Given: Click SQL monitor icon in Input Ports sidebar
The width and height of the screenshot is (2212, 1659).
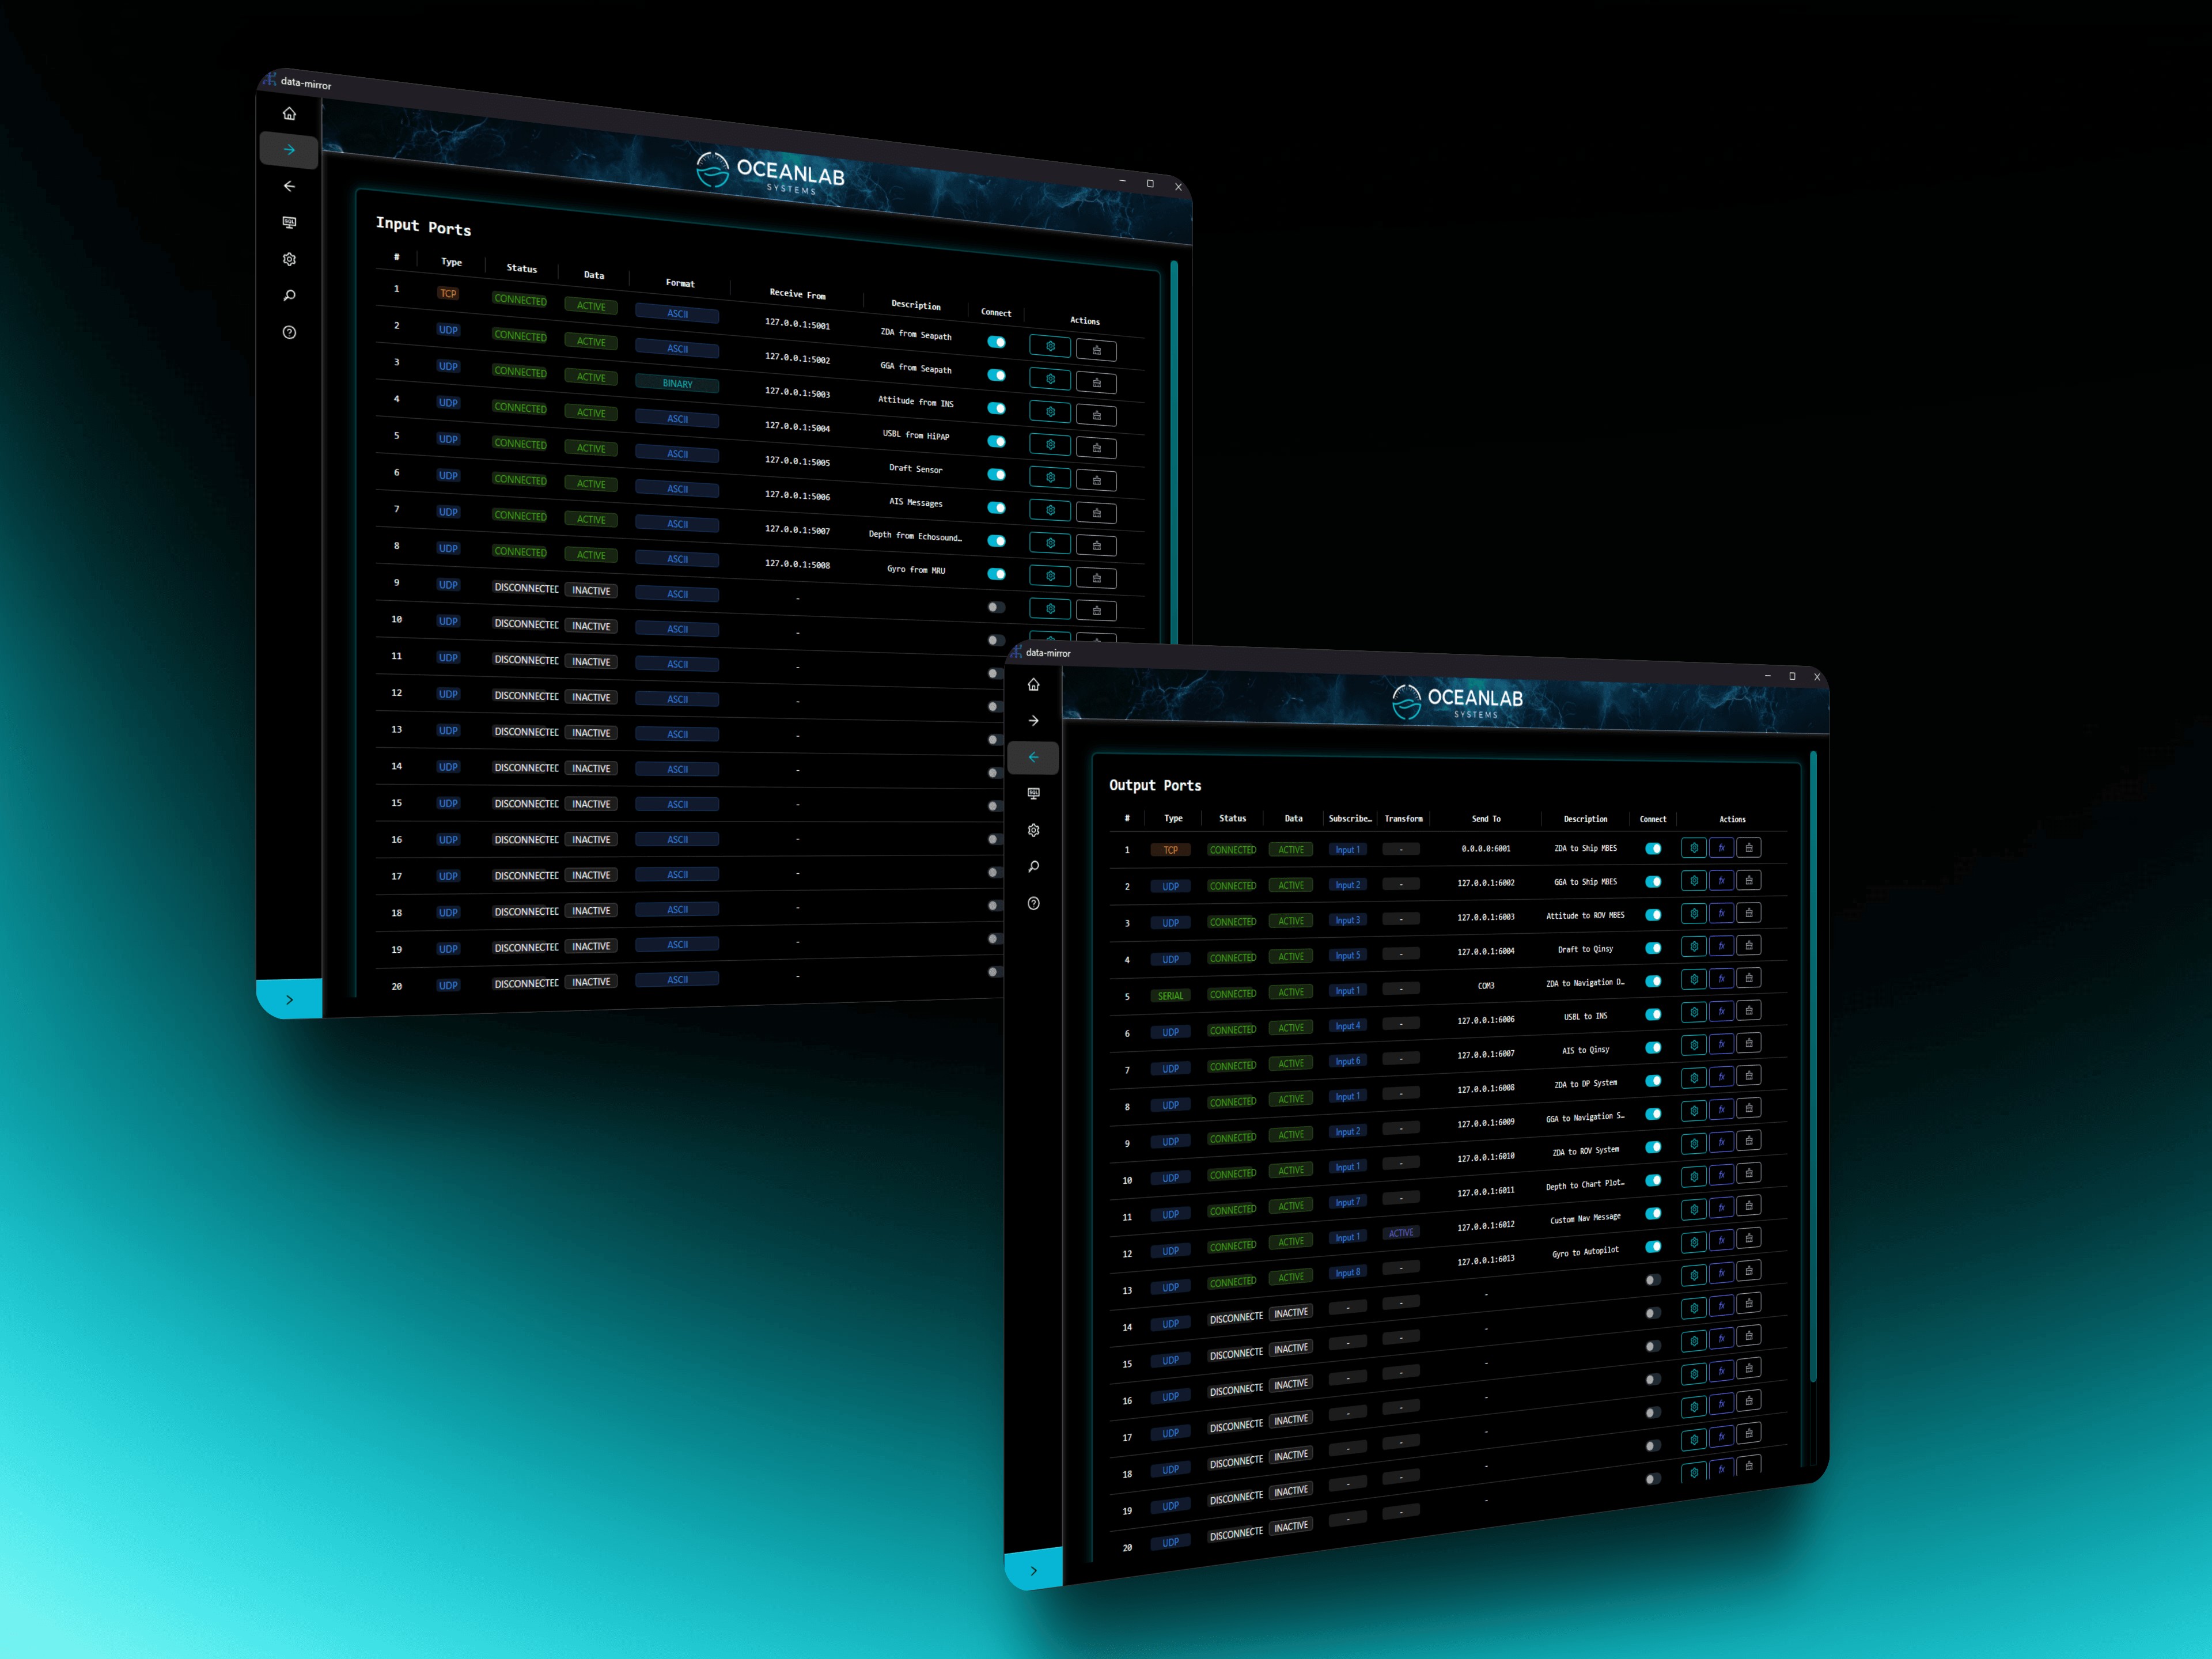Looking at the screenshot, I should (289, 222).
